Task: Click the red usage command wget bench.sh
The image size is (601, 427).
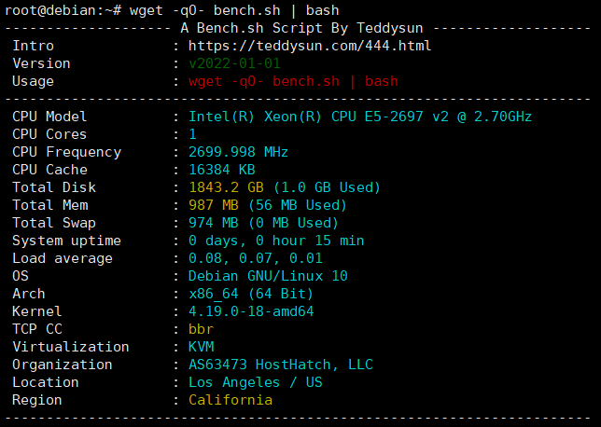Action: click(293, 81)
